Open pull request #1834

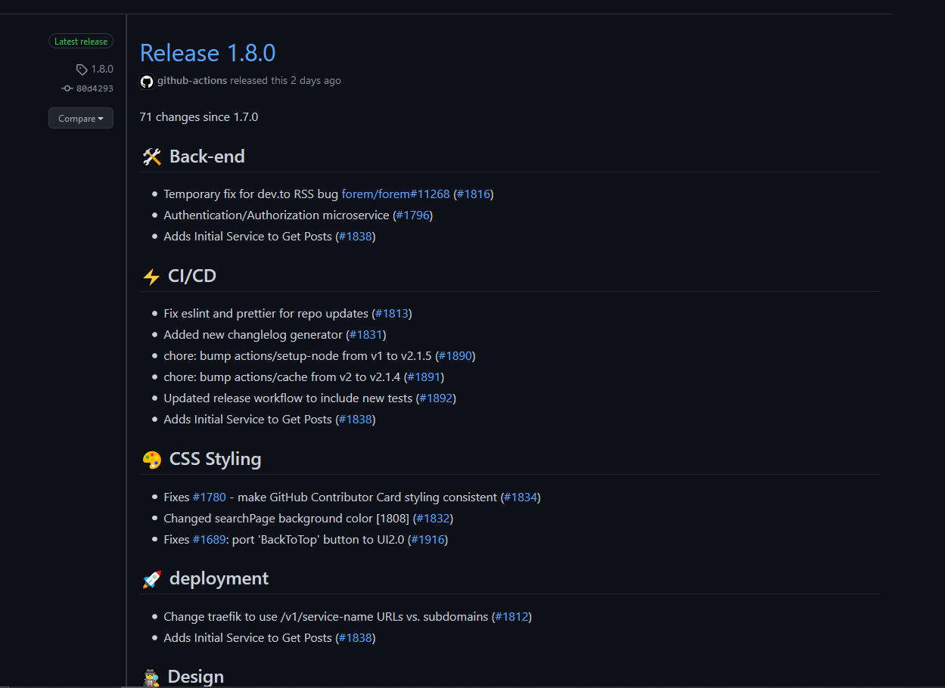[x=521, y=497]
